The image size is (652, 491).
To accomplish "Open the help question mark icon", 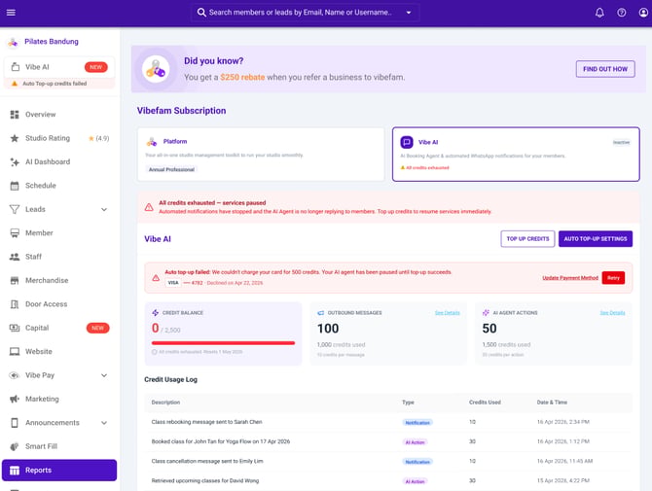I will (622, 13).
